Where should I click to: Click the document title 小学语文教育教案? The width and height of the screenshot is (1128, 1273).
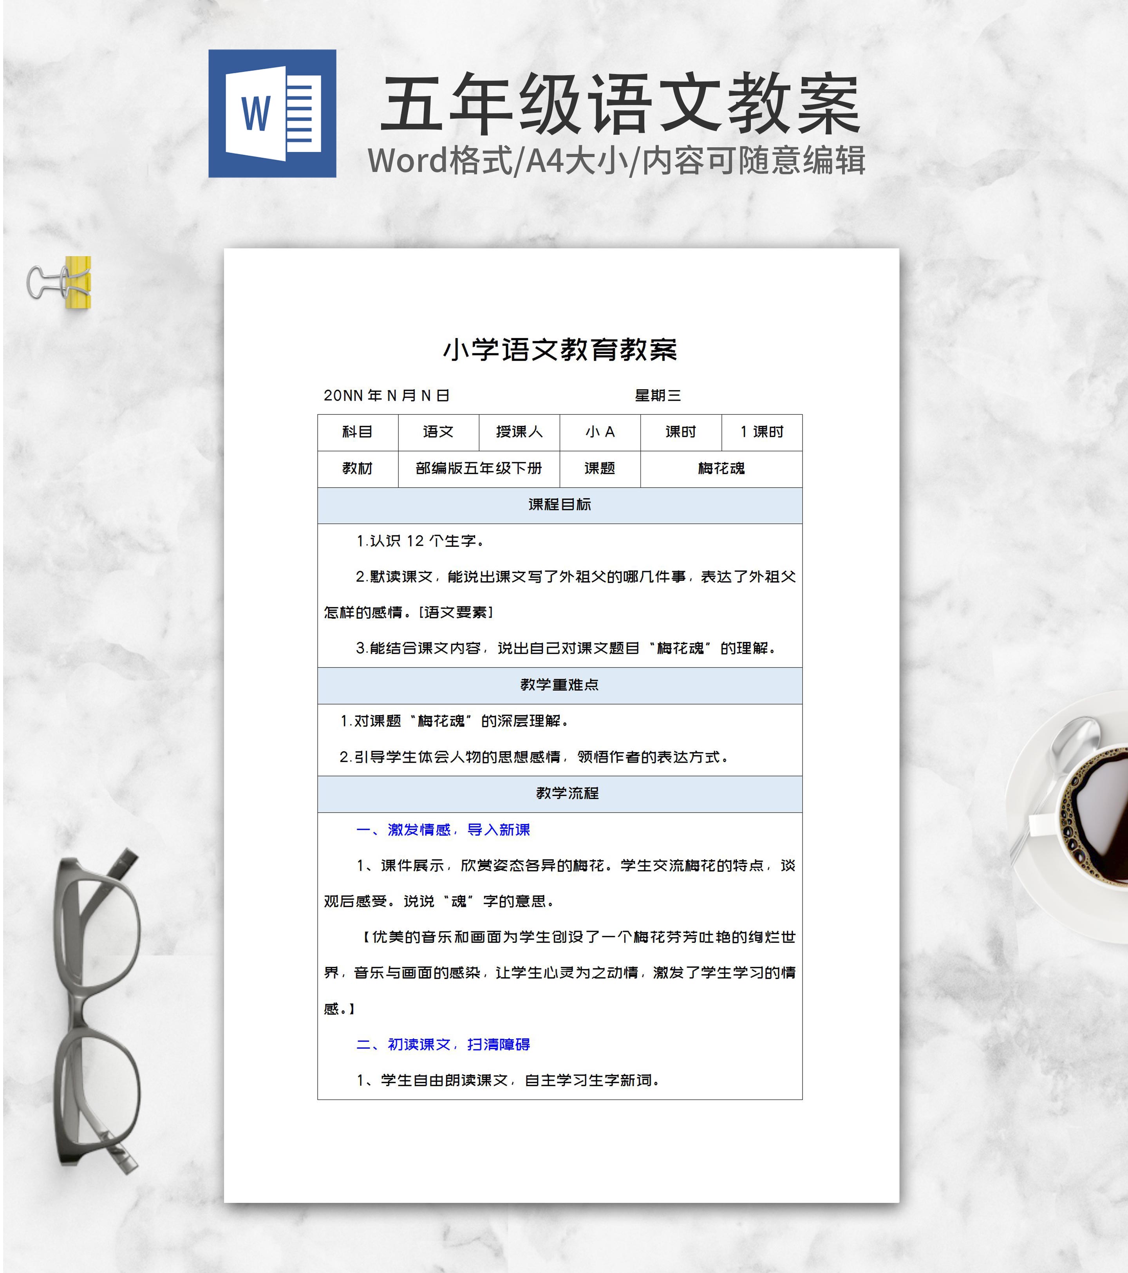(x=560, y=349)
